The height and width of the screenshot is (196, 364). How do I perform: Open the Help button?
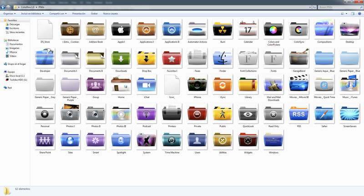tap(359, 14)
